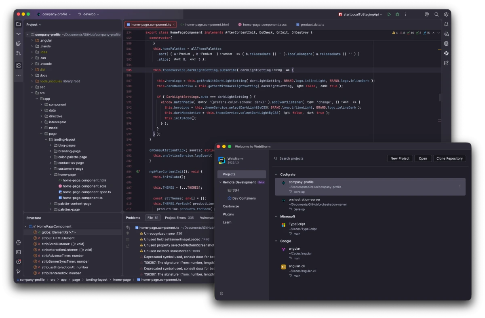Collapse the landing-layout folder
This screenshot has width=485, height=318.
coord(46,139)
